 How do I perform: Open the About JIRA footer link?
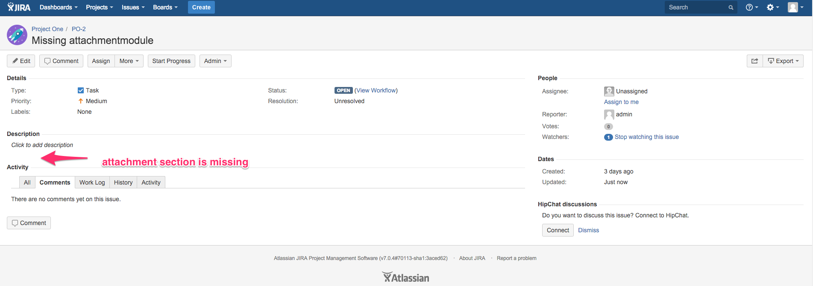click(472, 258)
